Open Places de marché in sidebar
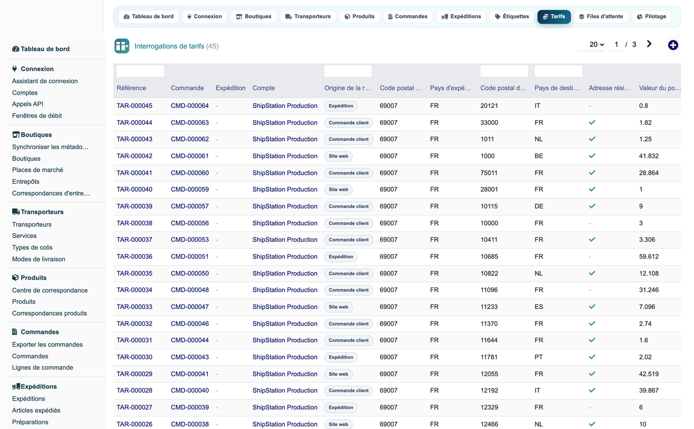The image size is (694, 429). click(x=38, y=170)
